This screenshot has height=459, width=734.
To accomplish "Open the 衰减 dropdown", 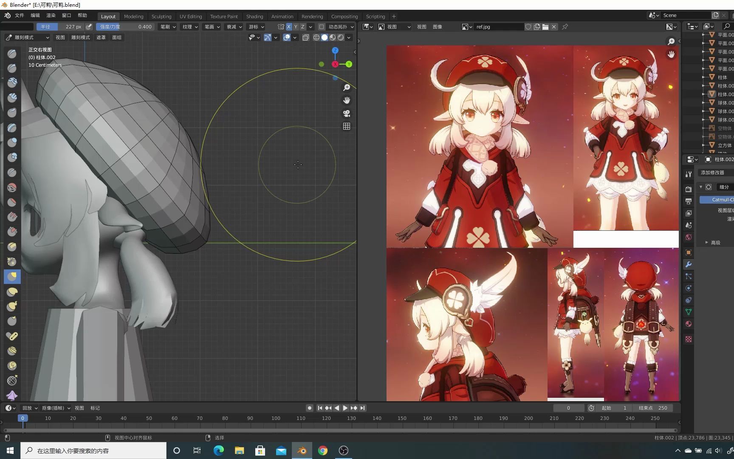I will pos(234,27).
